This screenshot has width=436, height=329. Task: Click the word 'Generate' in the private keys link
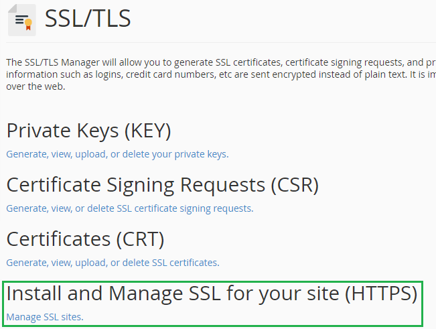27,154
